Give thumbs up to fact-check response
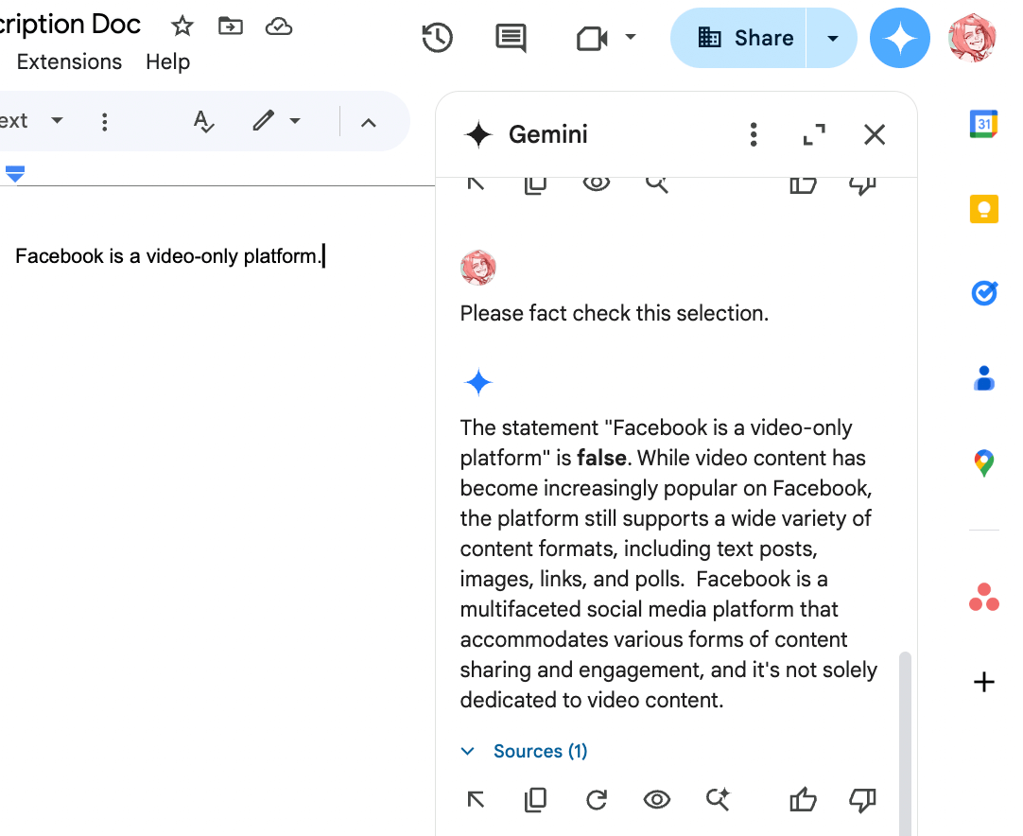 click(x=803, y=799)
